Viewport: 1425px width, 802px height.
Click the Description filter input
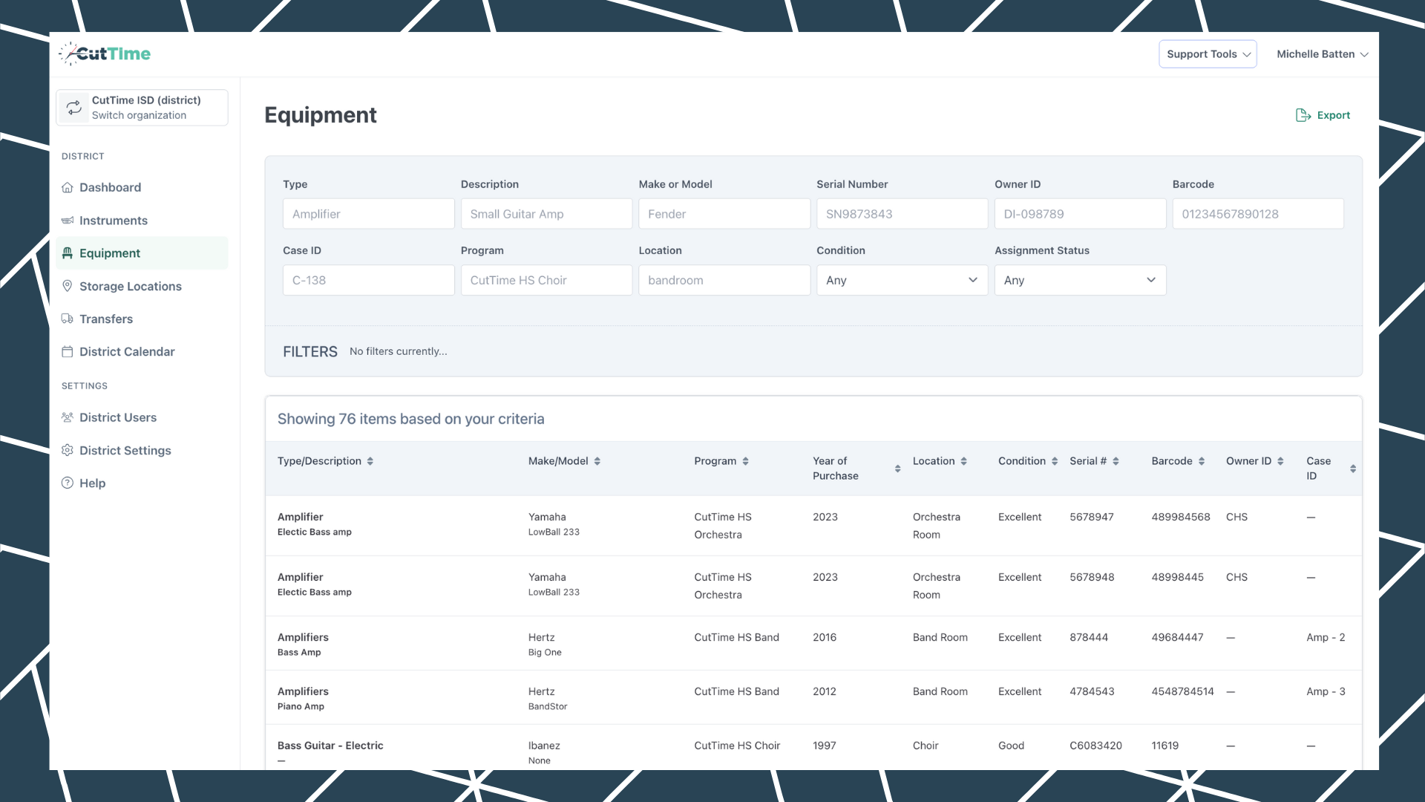tap(546, 214)
